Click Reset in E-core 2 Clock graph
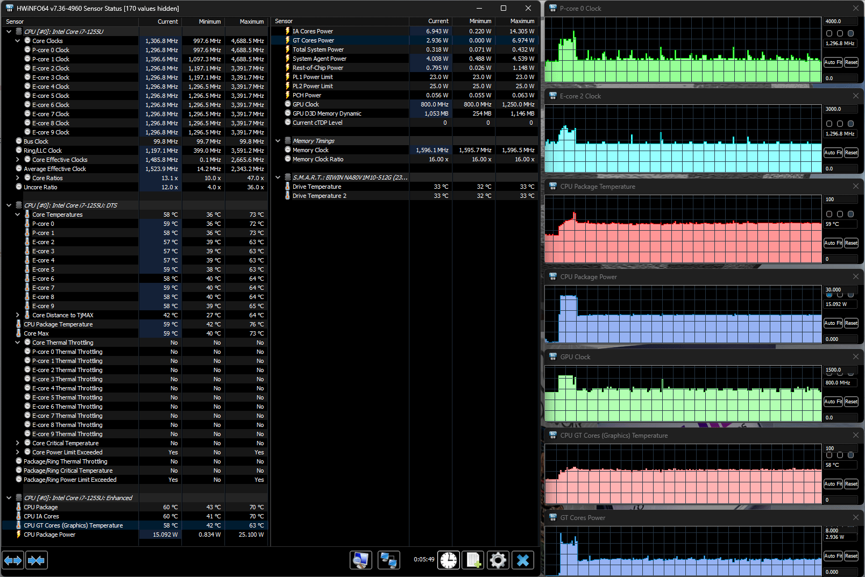Image resolution: width=865 pixels, height=577 pixels. (x=851, y=153)
